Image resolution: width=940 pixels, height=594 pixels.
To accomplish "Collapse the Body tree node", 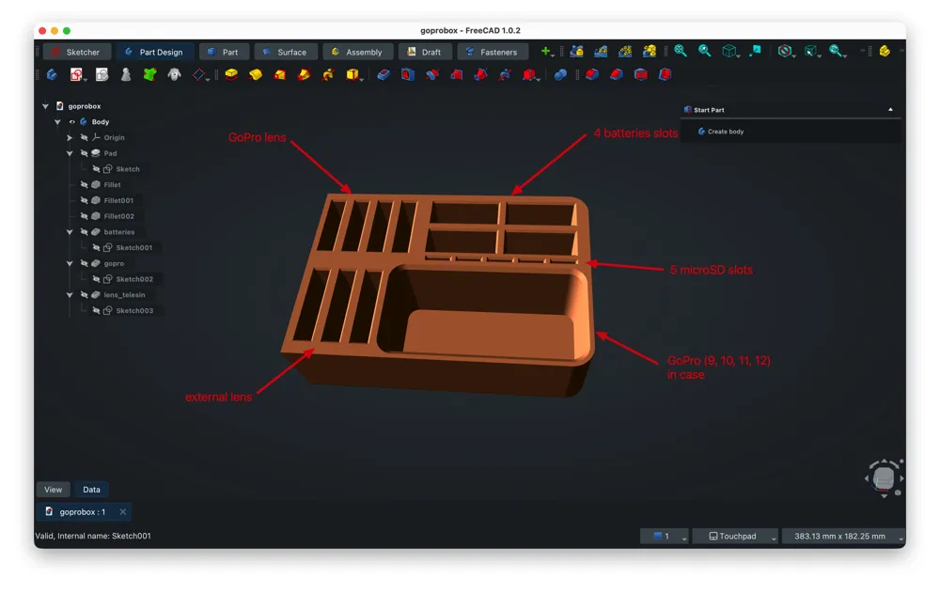I will [x=57, y=121].
